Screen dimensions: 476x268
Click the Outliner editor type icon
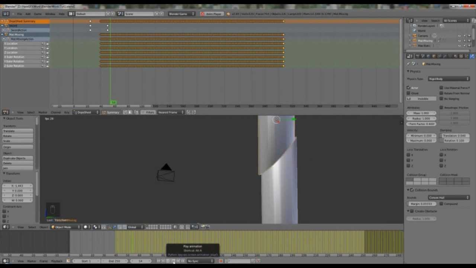409,20
